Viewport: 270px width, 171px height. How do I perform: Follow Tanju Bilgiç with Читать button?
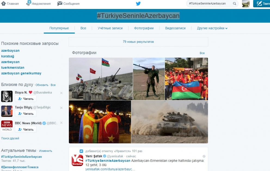click(x=26, y=114)
